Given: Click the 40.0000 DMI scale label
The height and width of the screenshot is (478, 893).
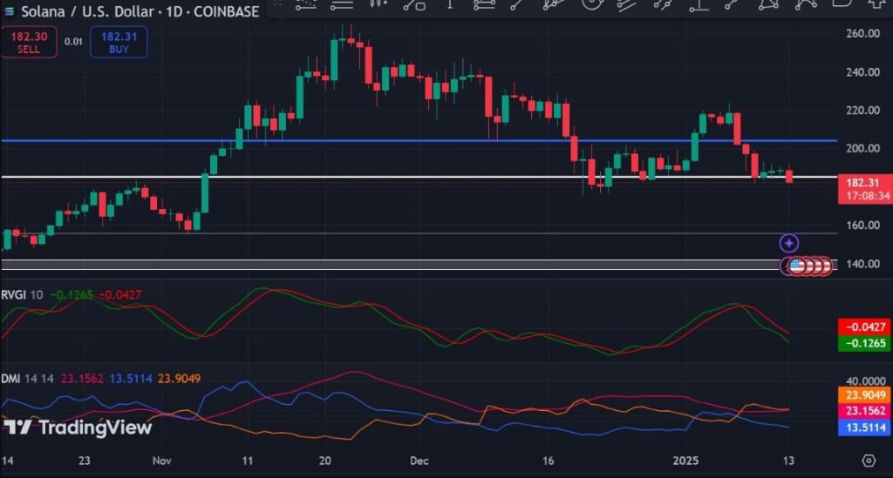Looking at the screenshot, I should pyautogui.click(x=865, y=380).
